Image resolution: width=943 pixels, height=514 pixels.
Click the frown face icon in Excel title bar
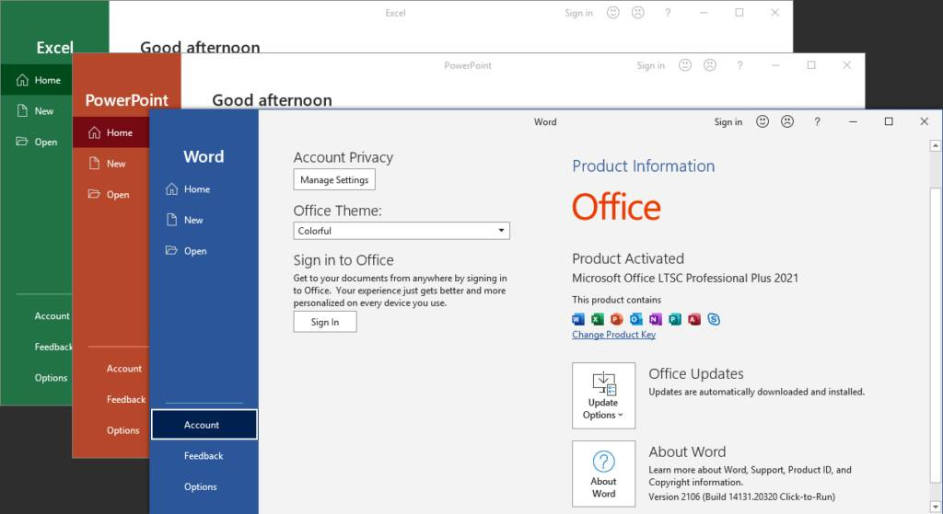pyautogui.click(x=638, y=13)
